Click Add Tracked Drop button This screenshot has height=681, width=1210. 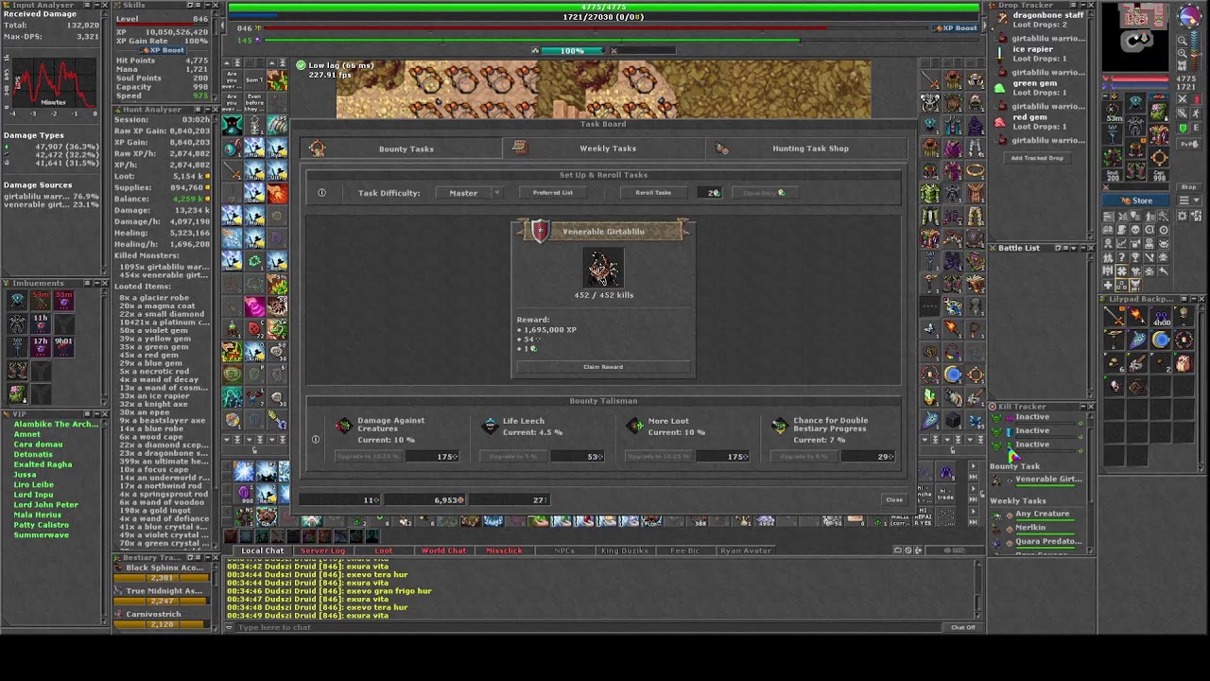[1037, 158]
